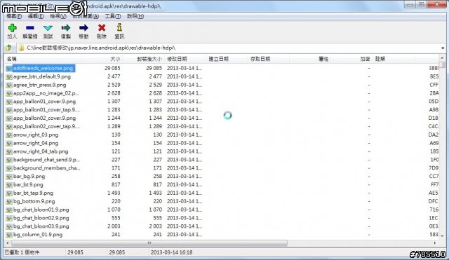The width and height of the screenshot is (449, 260).
Task: Click icon of bg_bottom.9.png
Action: point(9,201)
